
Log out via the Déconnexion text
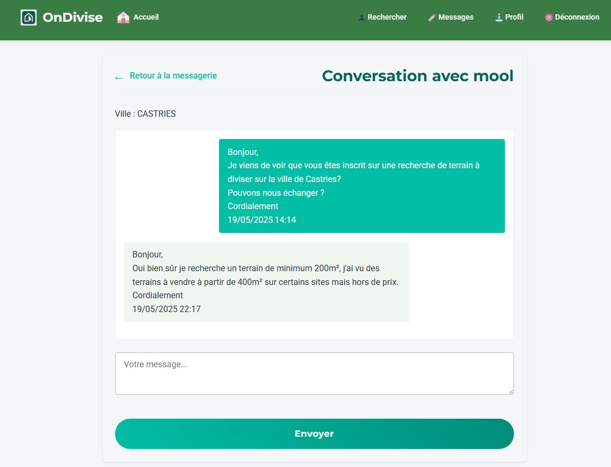577,17
